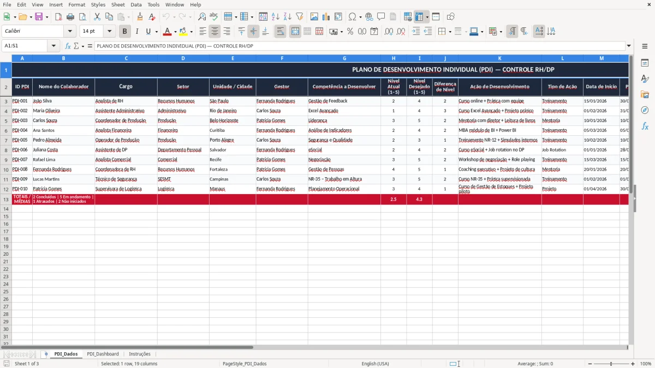Click the formula input line
Screen dimensions: 655x368
360,46
